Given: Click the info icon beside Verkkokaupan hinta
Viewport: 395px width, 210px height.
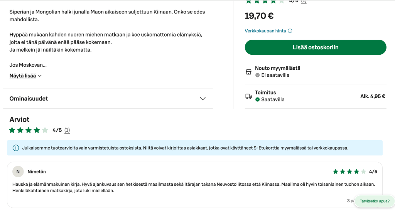Looking at the screenshot, I should click(x=290, y=31).
